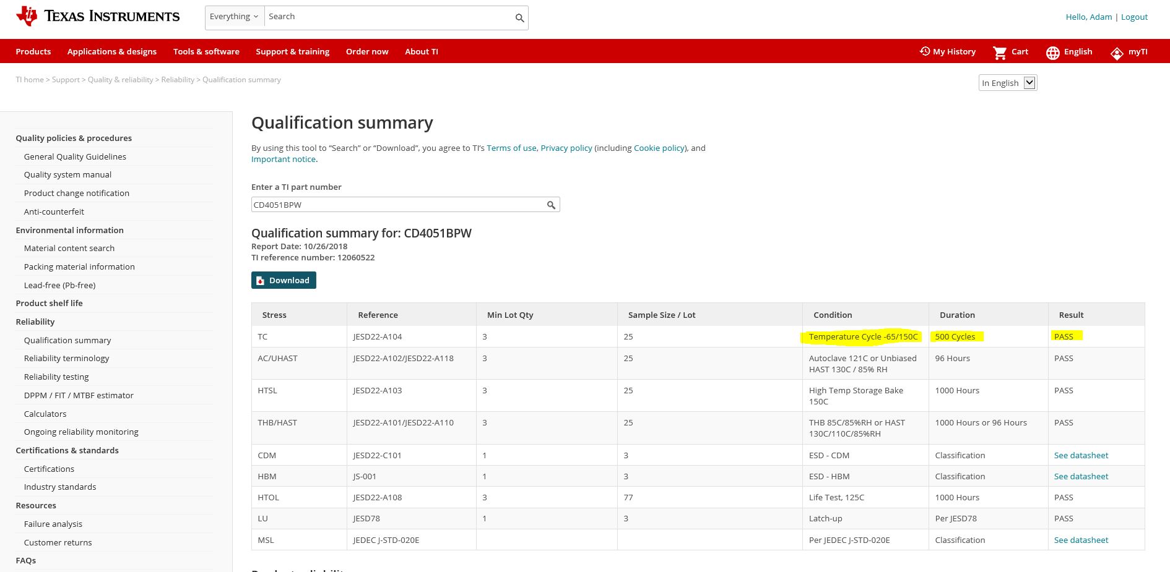Open Reliability testing in sidebar

(x=56, y=377)
